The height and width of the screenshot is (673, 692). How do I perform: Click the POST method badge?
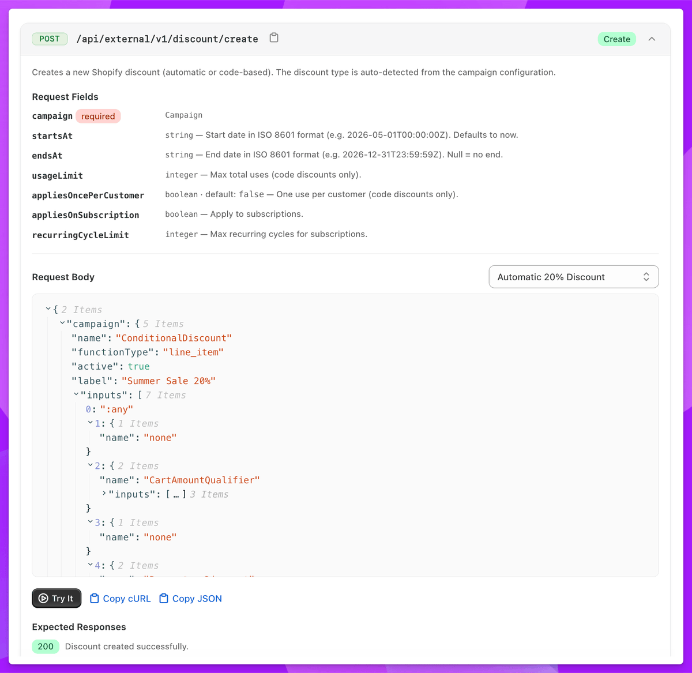point(50,39)
